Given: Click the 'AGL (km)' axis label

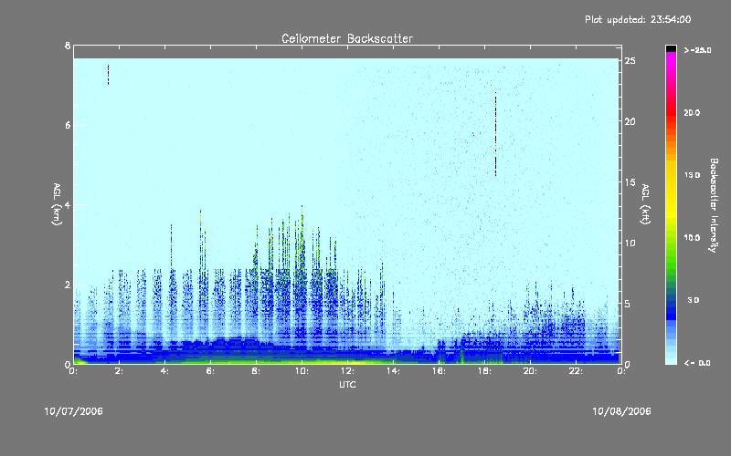Looking at the screenshot, I should pos(57,204).
